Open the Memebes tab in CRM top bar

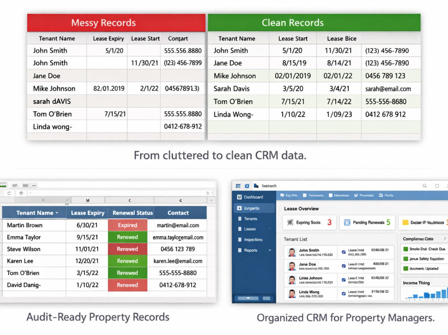click(x=339, y=195)
